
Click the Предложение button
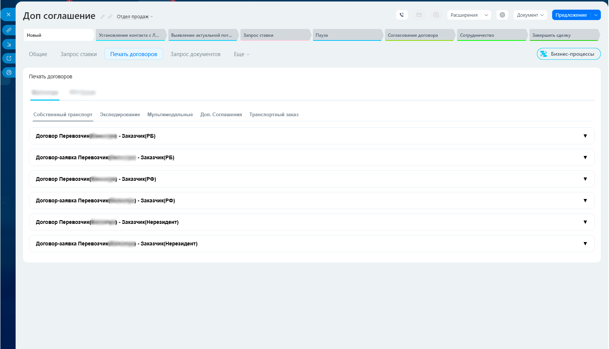(x=571, y=15)
